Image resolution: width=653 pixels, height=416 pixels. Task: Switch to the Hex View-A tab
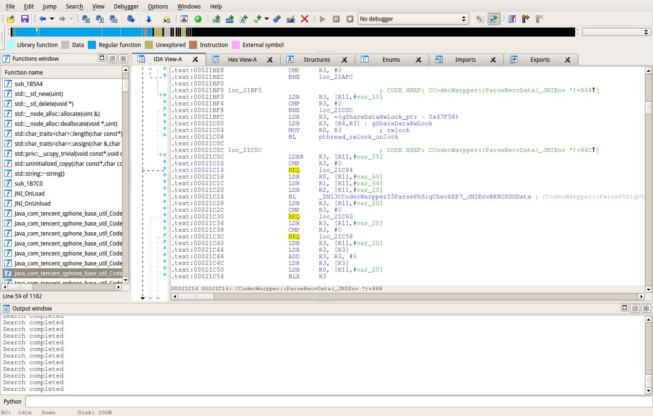(x=242, y=59)
